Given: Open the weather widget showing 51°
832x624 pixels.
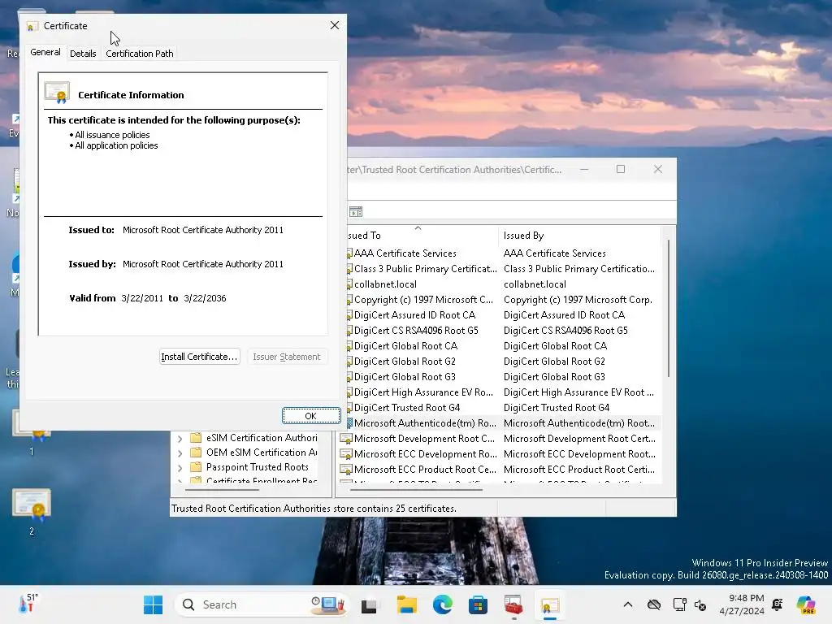Looking at the screenshot, I should (x=28, y=604).
